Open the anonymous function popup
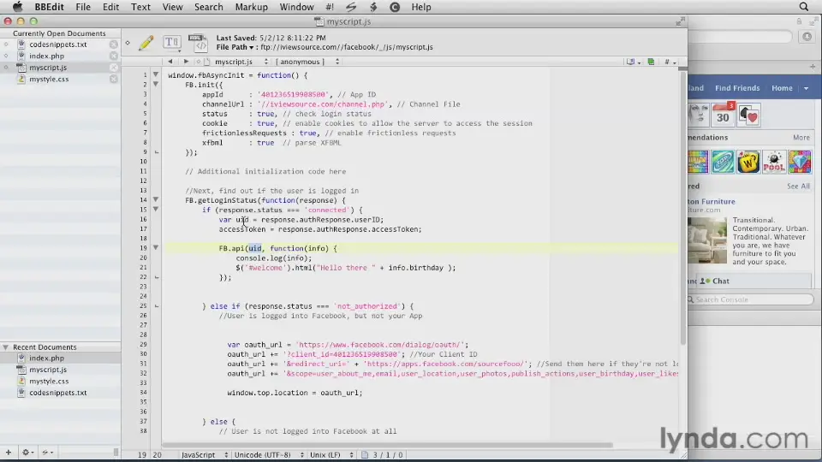Screen dimensions: 822x462 coord(307,62)
